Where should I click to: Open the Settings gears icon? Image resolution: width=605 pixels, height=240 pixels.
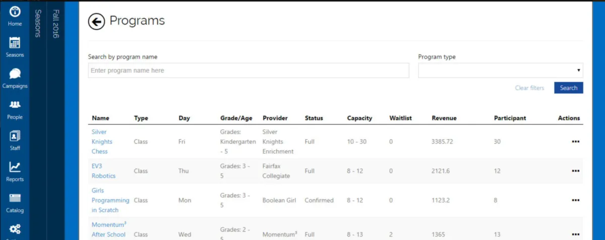click(15, 230)
